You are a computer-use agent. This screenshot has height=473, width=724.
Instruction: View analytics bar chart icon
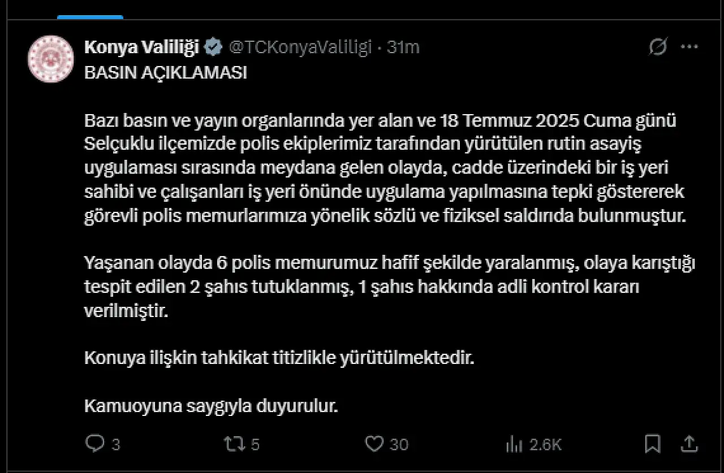(x=514, y=444)
